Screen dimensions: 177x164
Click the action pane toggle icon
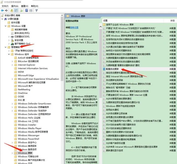[31, 11]
